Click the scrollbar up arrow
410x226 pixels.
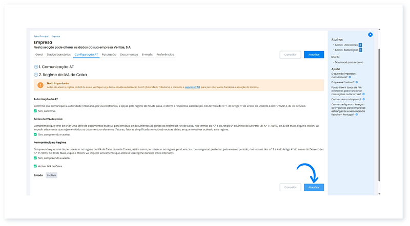(379, 30)
